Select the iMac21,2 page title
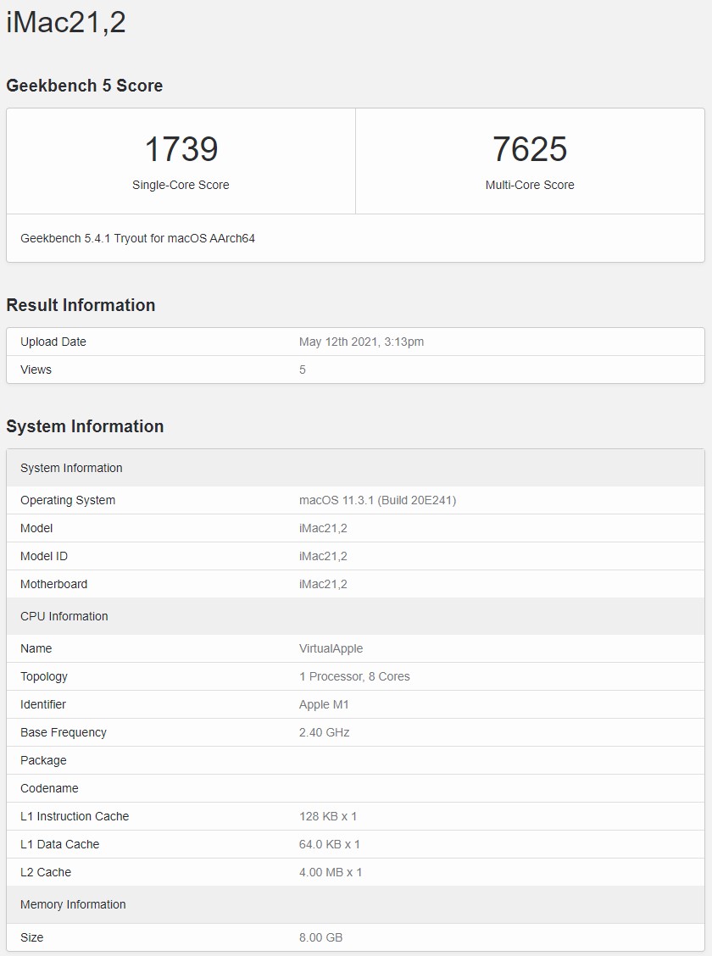Viewport: 712px width, 956px height. pos(66,23)
